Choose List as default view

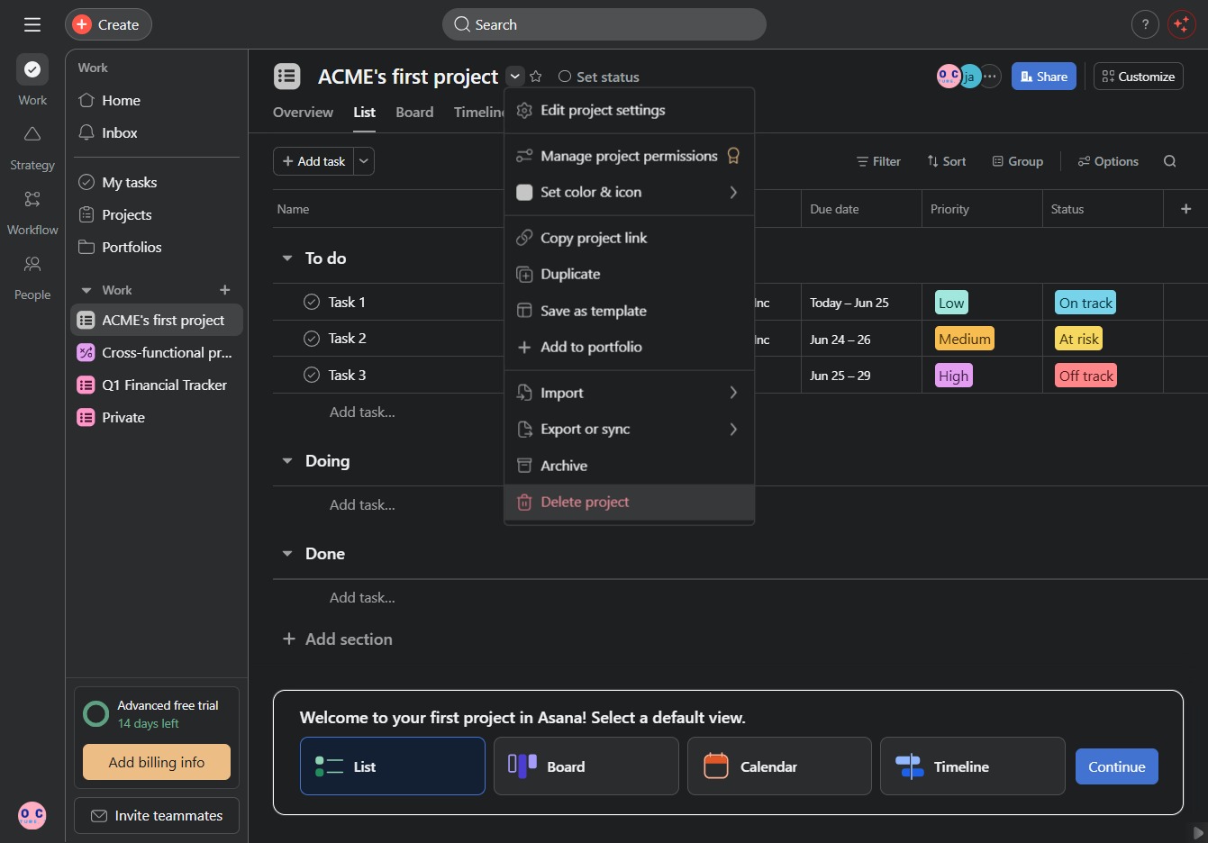(x=393, y=766)
